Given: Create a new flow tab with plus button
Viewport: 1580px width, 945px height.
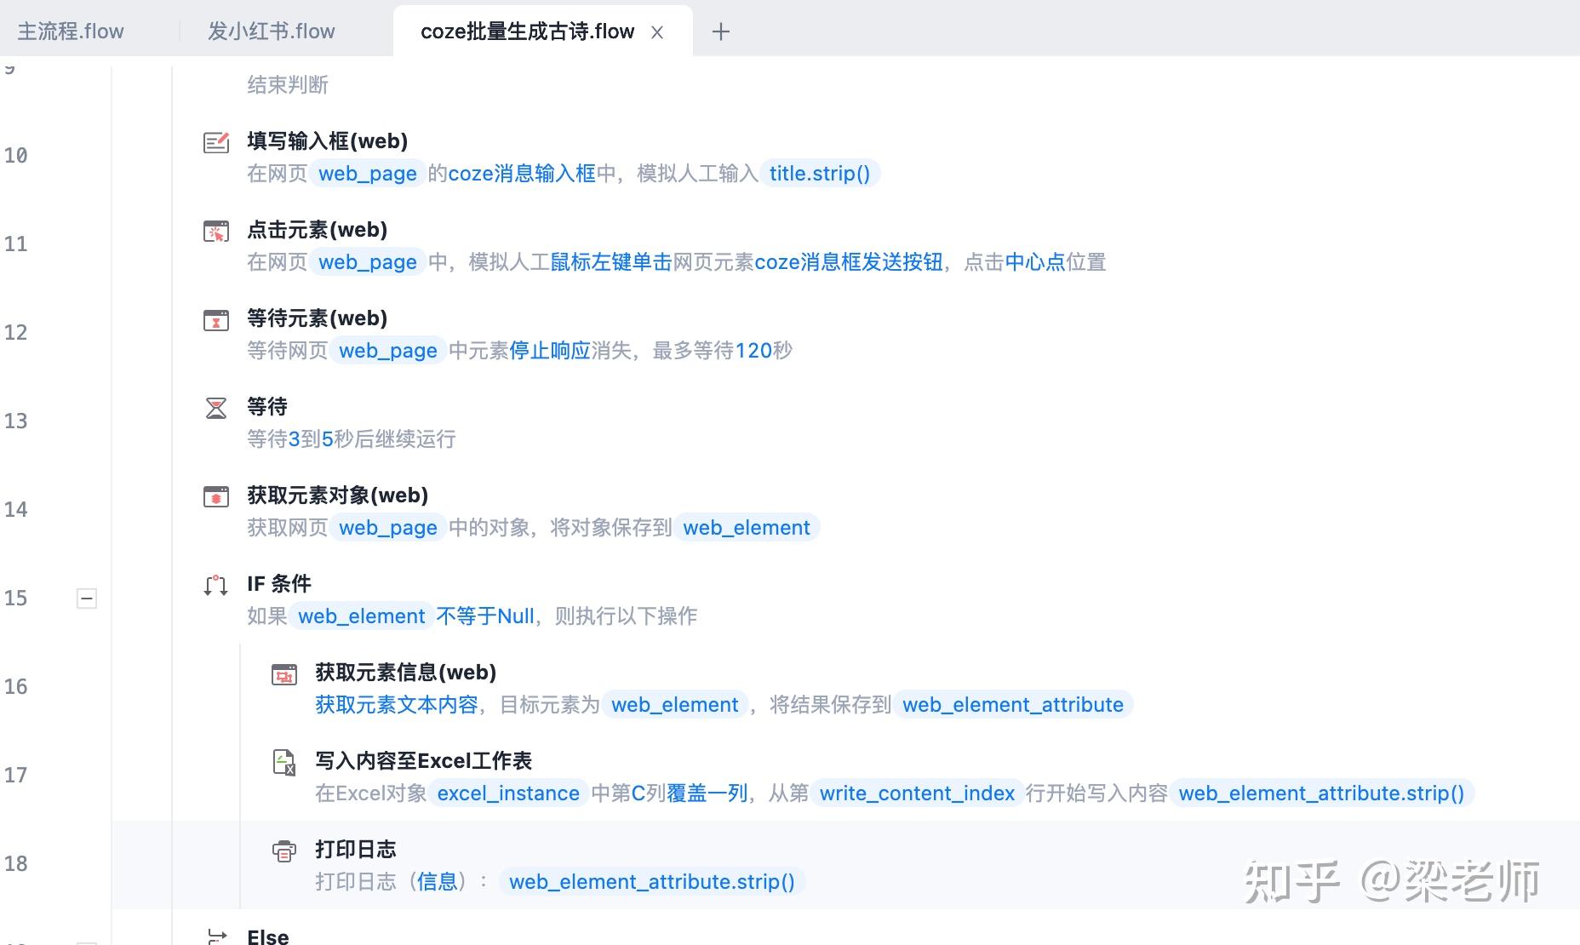Looking at the screenshot, I should pyautogui.click(x=721, y=31).
